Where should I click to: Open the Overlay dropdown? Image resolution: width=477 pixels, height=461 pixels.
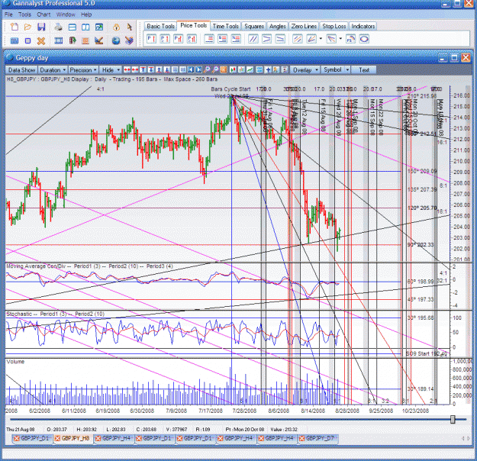click(305, 70)
